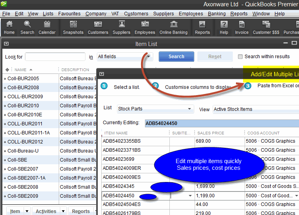This screenshot has height=215, width=299.
Task: Click item name ADB54023355BS
Action: point(122,141)
